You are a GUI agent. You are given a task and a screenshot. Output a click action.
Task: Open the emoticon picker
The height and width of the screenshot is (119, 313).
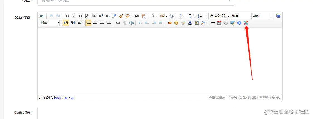[x=176, y=23]
